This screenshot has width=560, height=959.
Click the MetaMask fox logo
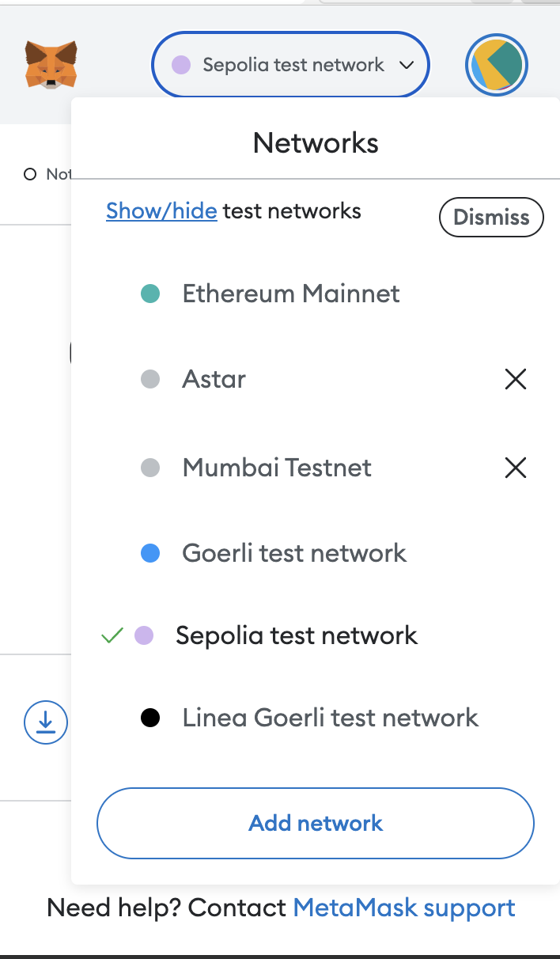(51, 65)
